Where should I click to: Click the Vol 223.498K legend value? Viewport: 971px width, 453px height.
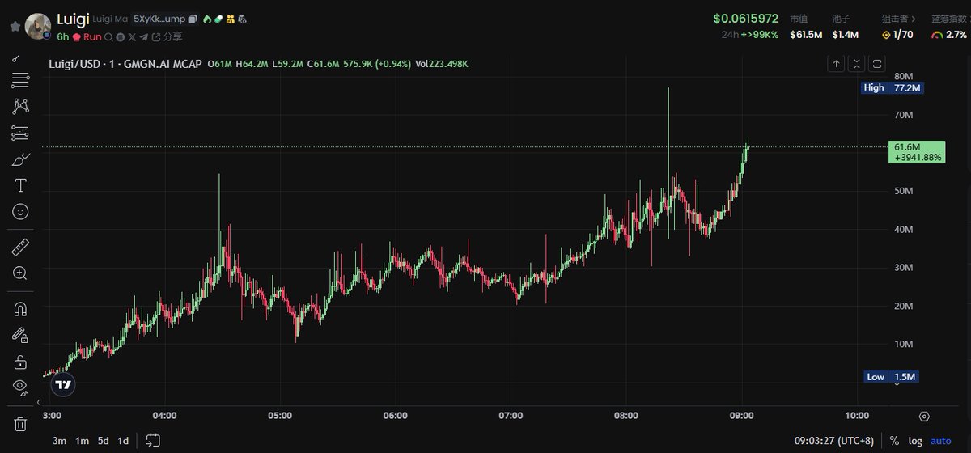441,64
